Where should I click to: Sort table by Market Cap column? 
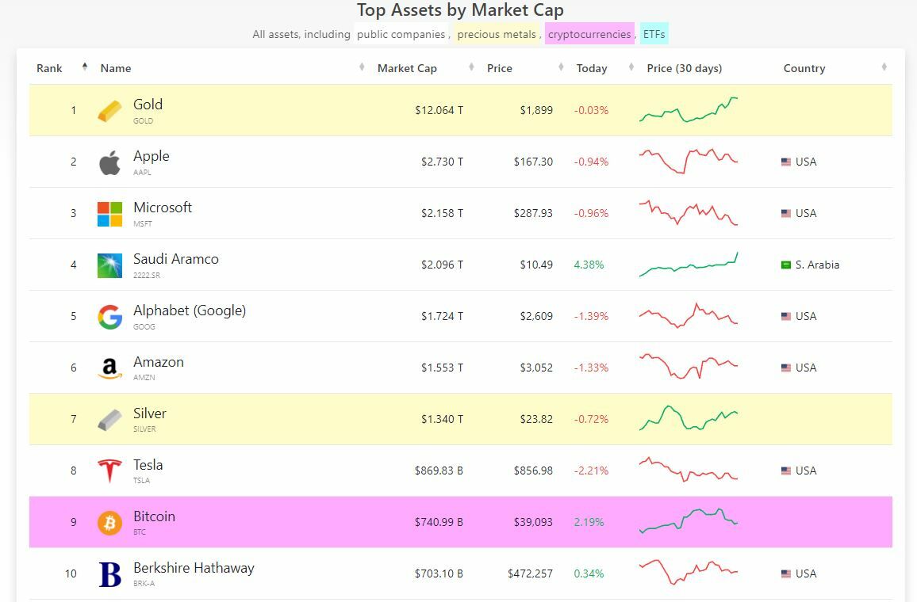pos(407,68)
